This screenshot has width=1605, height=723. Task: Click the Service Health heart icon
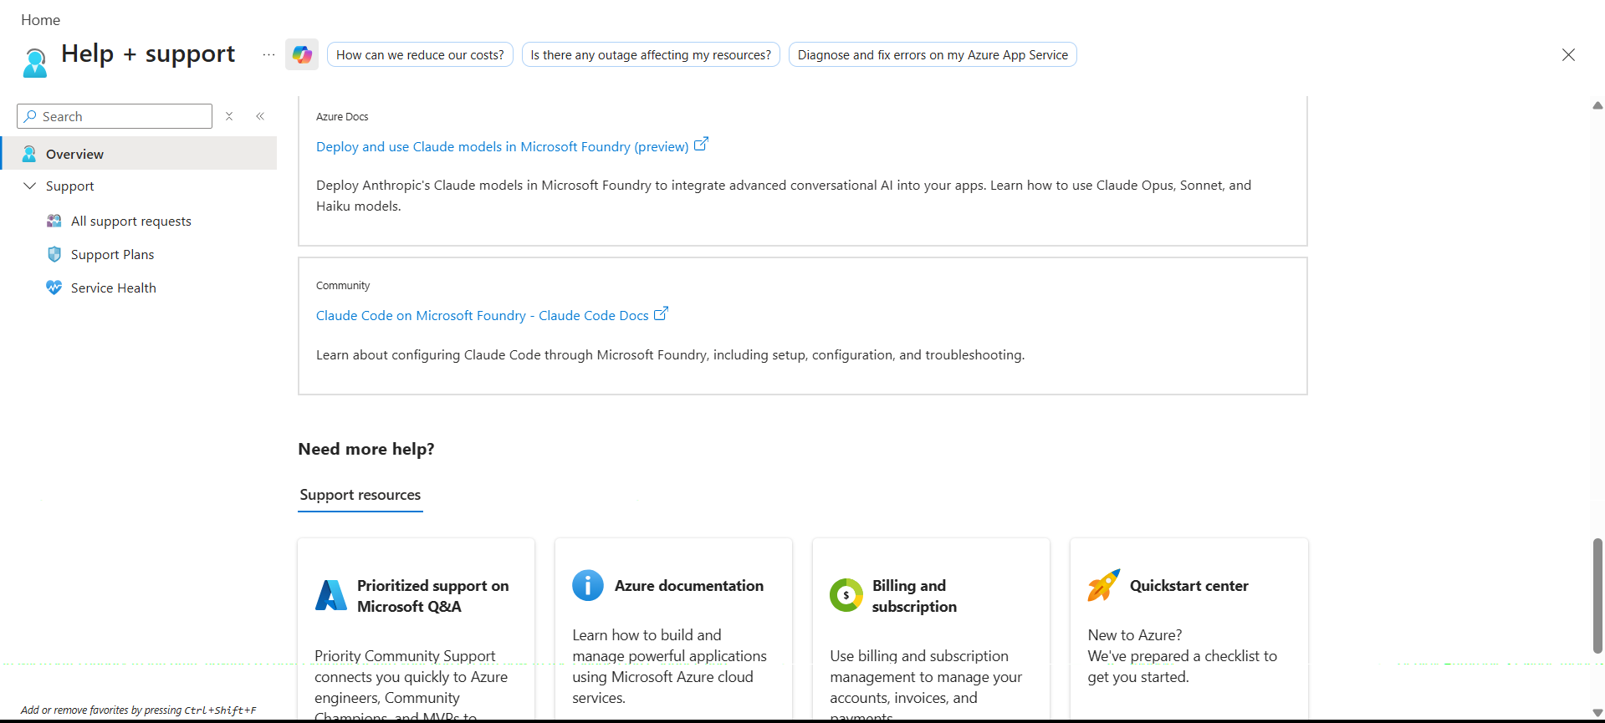(54, 288)
